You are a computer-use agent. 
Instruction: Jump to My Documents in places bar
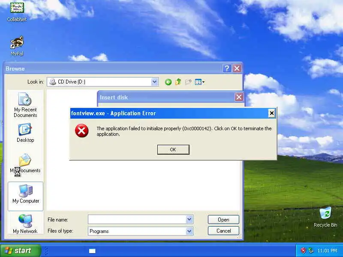(x=25, y=163)
